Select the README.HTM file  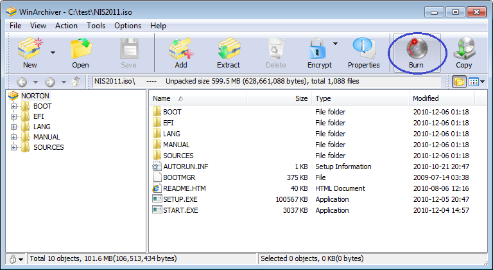184,188
